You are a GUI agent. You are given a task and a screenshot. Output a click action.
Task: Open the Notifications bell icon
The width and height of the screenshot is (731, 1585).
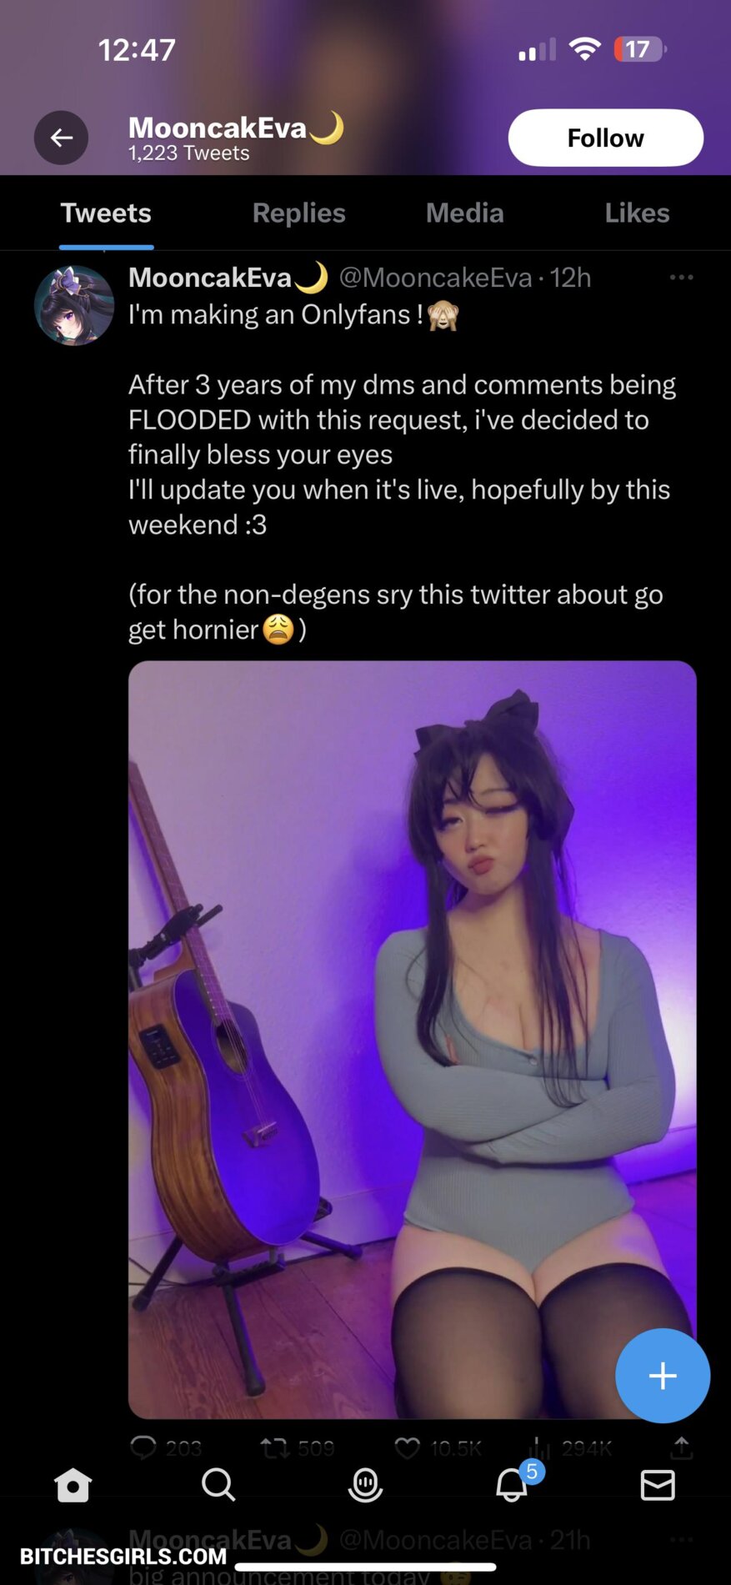(512, 1485)
